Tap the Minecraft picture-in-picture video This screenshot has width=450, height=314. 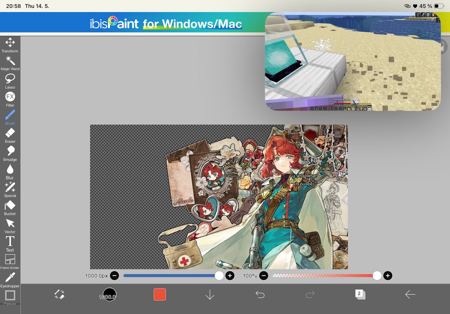[x=353, y=61]
